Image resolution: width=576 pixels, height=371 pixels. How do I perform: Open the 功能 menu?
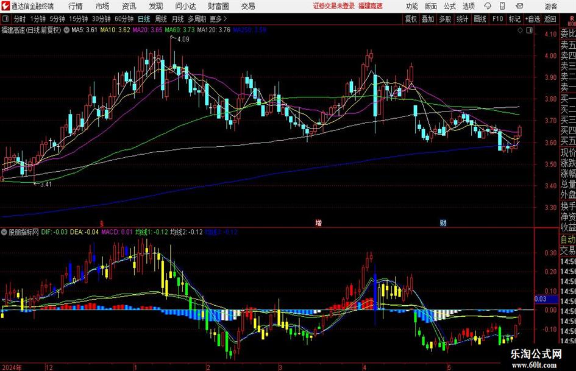point(412,6)
